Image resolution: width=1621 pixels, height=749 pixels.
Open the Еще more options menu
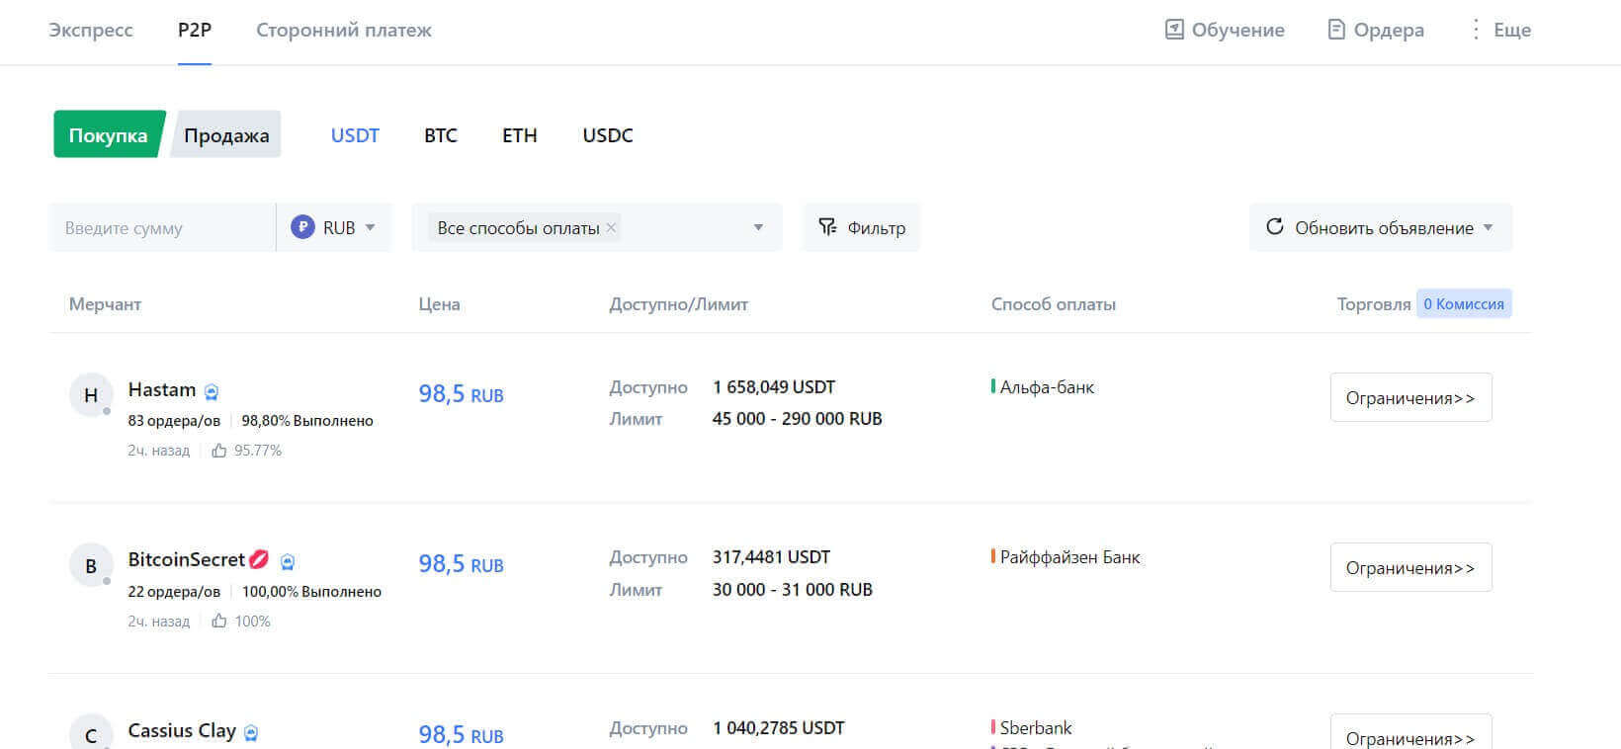click(1499, 30)
